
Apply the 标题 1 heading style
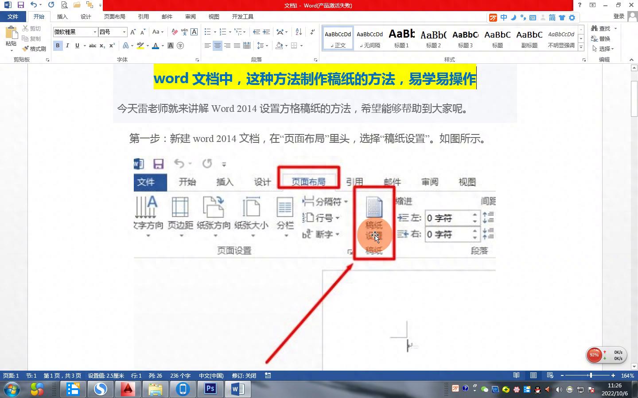pyautogui.click(x=401, y=38)
